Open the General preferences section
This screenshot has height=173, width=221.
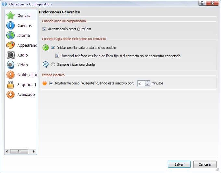24,16
